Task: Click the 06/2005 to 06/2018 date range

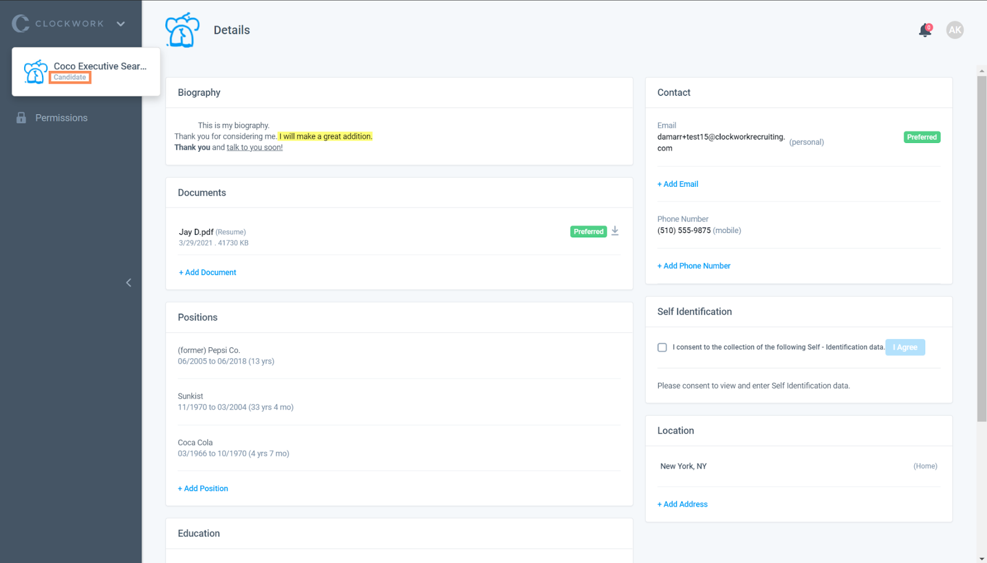Action: click(x=226, y=361)
